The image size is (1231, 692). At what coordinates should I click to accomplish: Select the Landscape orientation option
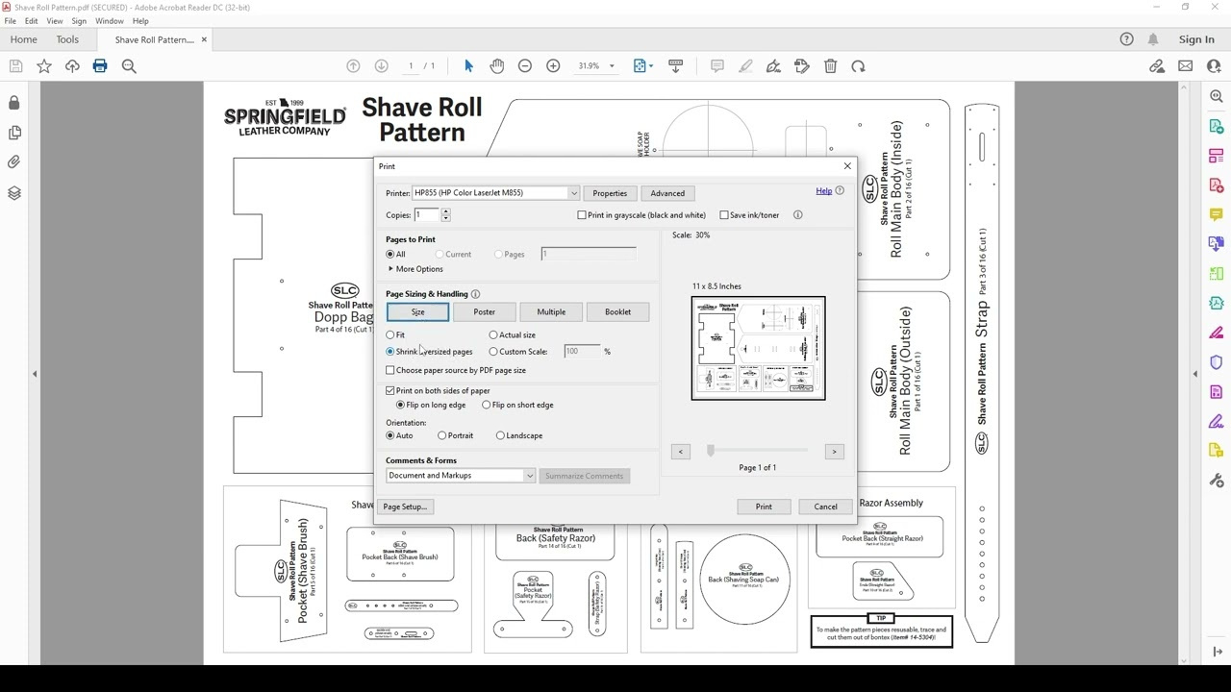pos(500,436)
